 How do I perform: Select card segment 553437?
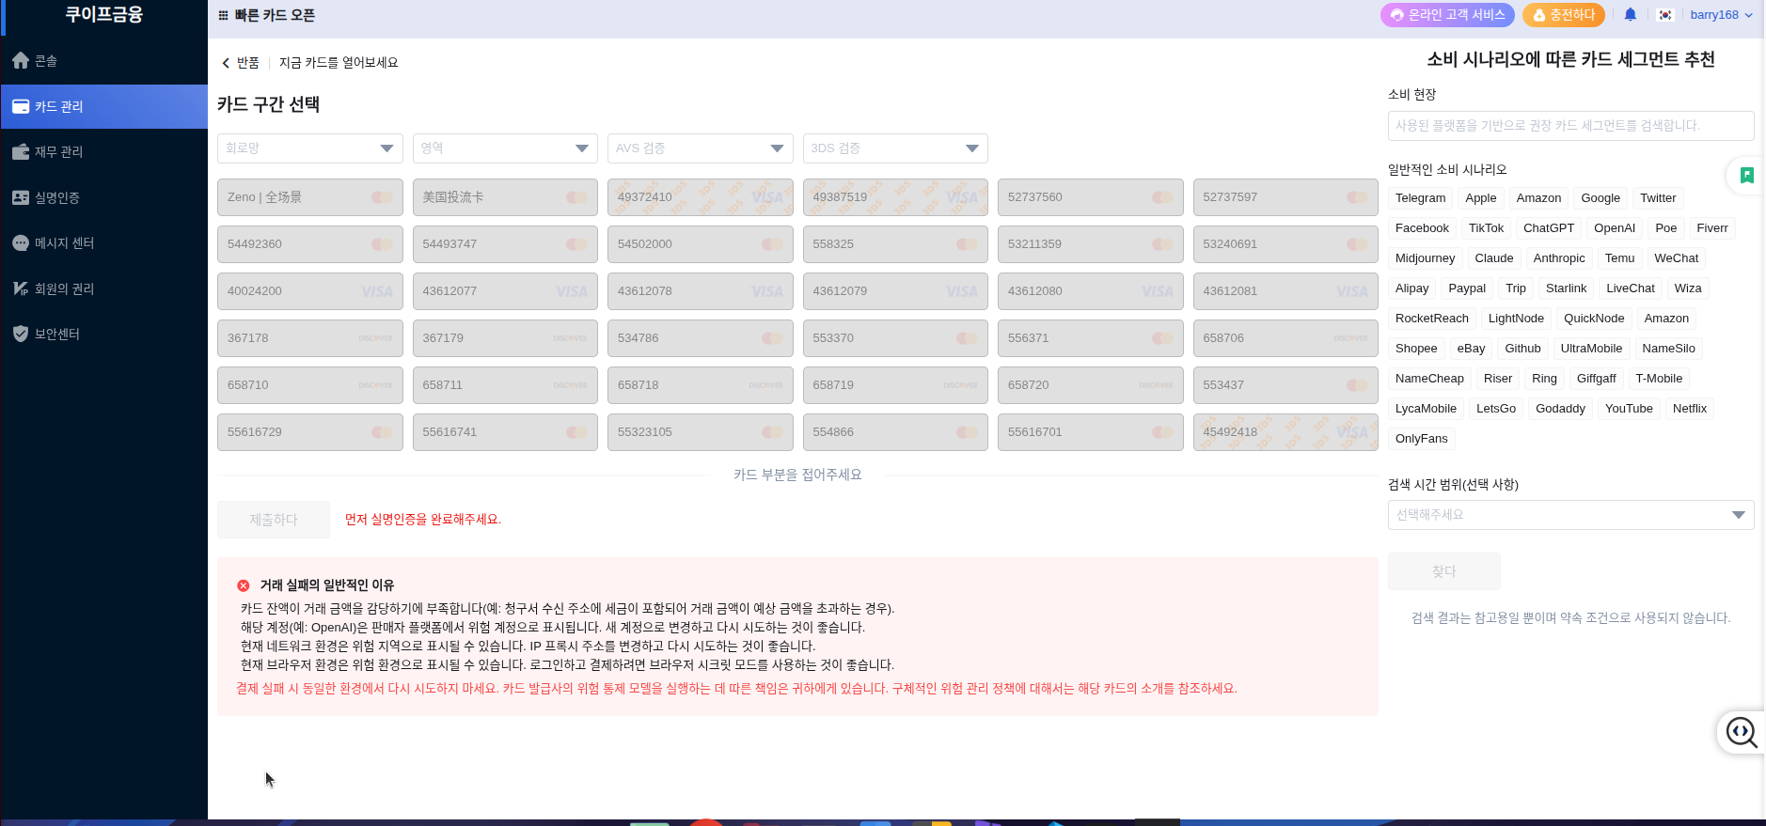[1285, 385]
